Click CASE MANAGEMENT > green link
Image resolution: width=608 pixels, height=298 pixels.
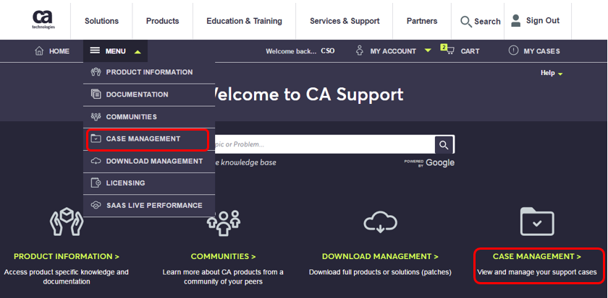click(x=537, y=256)
